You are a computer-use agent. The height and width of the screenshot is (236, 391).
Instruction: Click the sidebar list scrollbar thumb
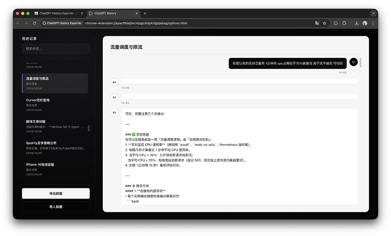[89, 128]
